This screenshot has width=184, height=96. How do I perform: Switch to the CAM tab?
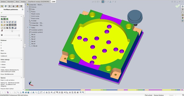(54, 2)
